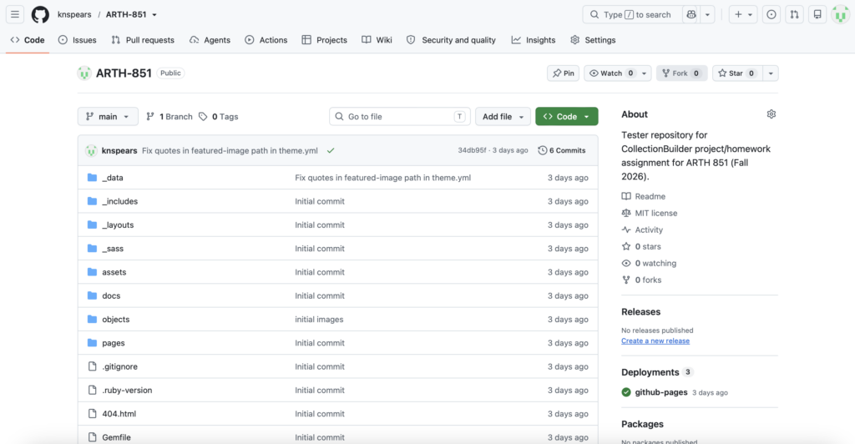Open the pull requests icon in header
The width and height of the screenshot is (855, 444).
click(795, 15)
